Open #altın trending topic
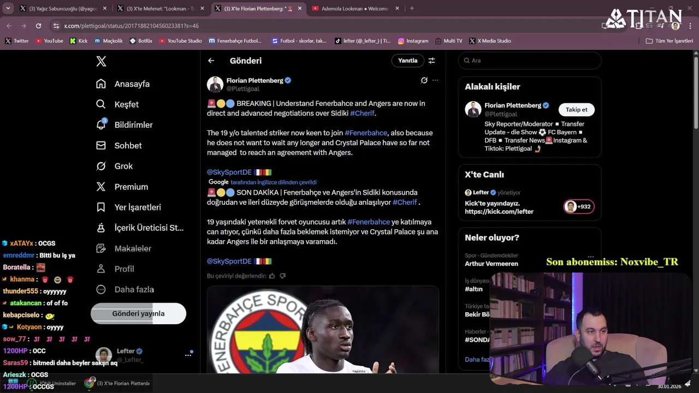This screenshot has width=699, height=393. 473,289
